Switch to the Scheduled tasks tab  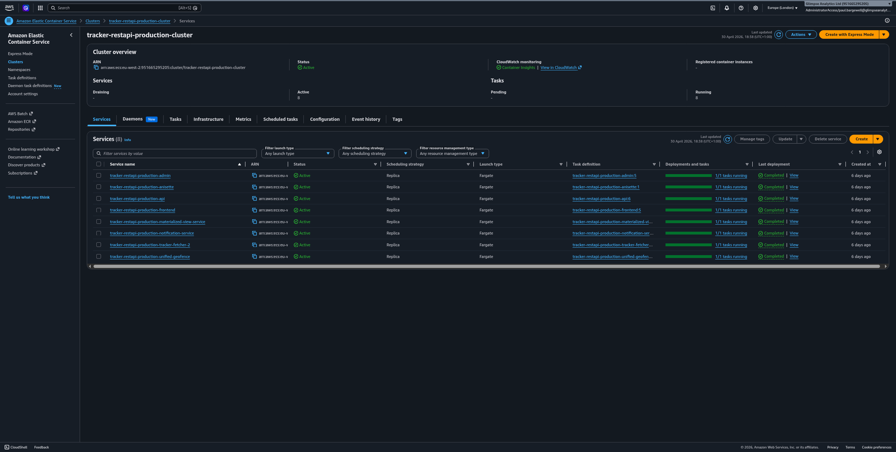coord(280,119)
